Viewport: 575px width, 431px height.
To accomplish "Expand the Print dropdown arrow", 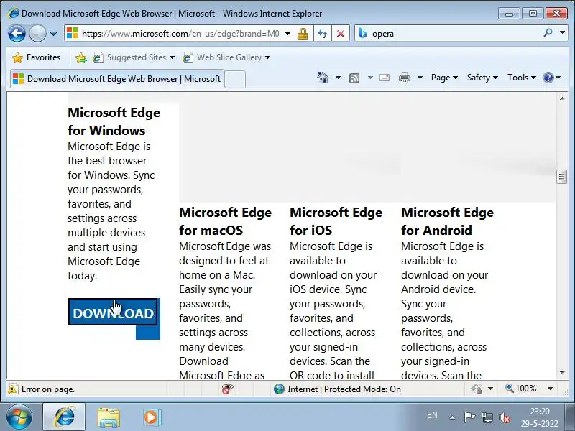I will pos(420,78).
